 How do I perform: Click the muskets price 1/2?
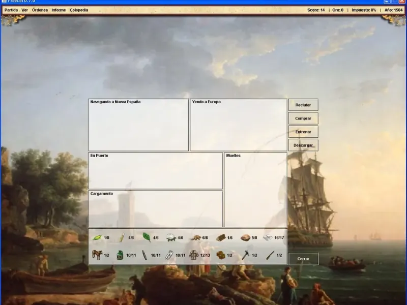[x=279, y=256]
